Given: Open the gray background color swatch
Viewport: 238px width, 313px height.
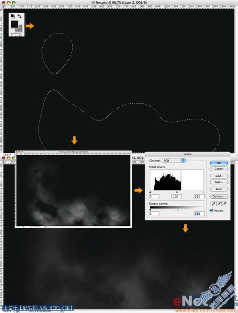Looking at the screenshot, I should 19,29.
